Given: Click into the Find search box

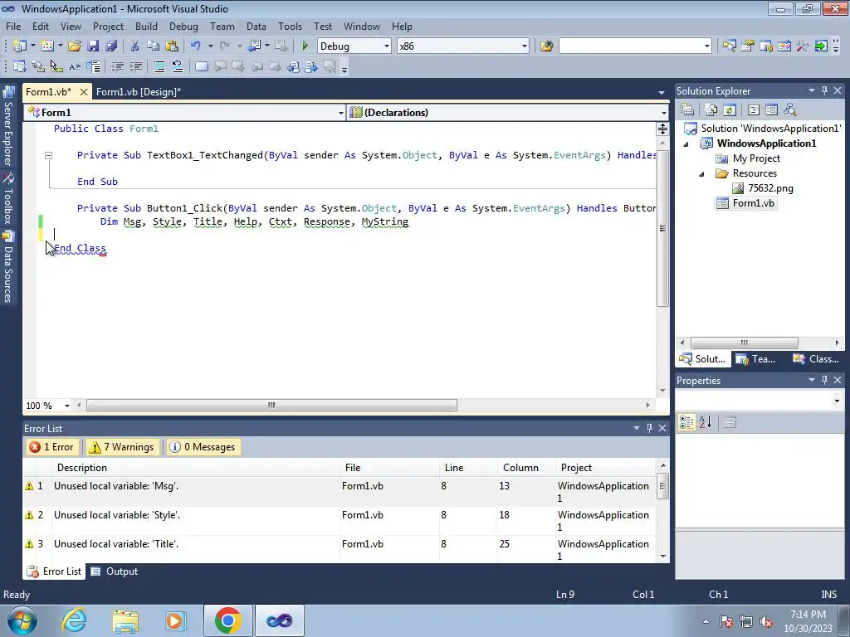Looking at the screenshot, I should 630,46.
